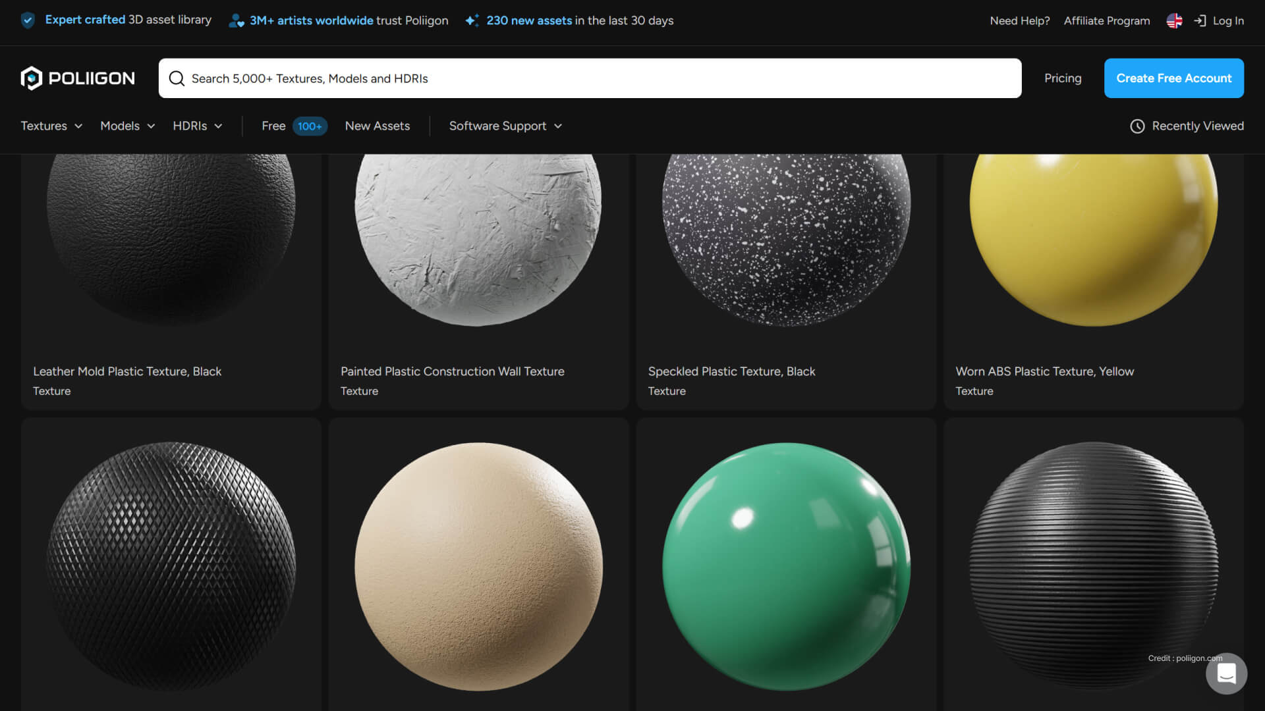
Task: Open the Pricing link
Action: [x=1062, y=78]
